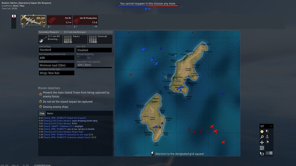Click the star beside the Tinian capture objective
The image size is (296, 166).
40,94
